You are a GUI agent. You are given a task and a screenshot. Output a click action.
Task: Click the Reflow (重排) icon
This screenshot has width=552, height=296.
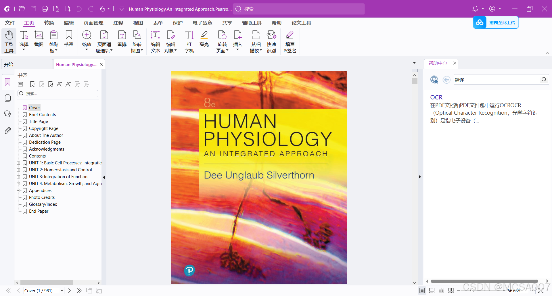(x=122, y=39)
